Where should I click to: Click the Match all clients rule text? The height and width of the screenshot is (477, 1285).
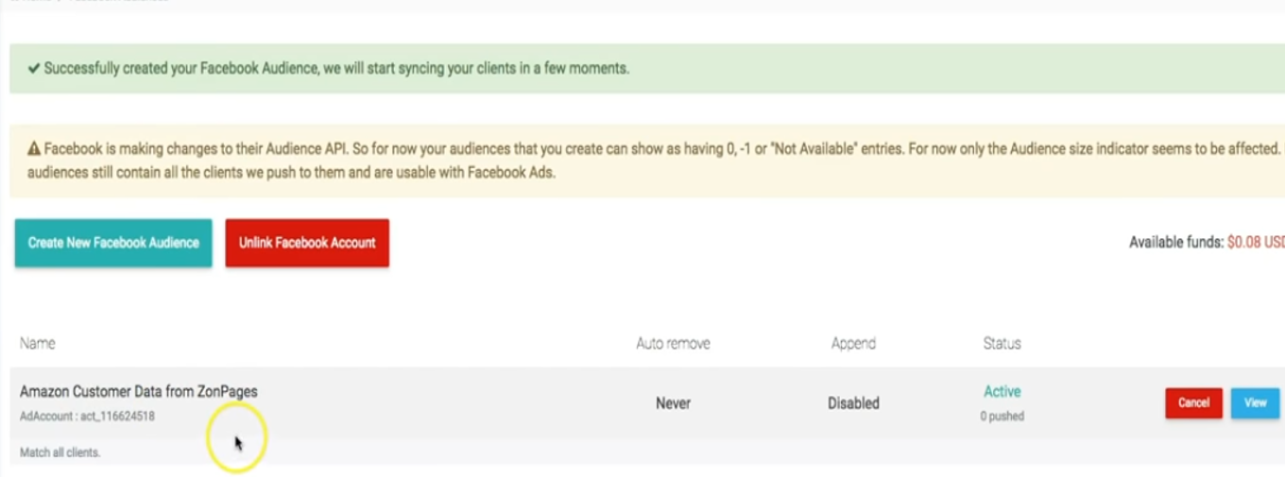[x=60, y=452]
